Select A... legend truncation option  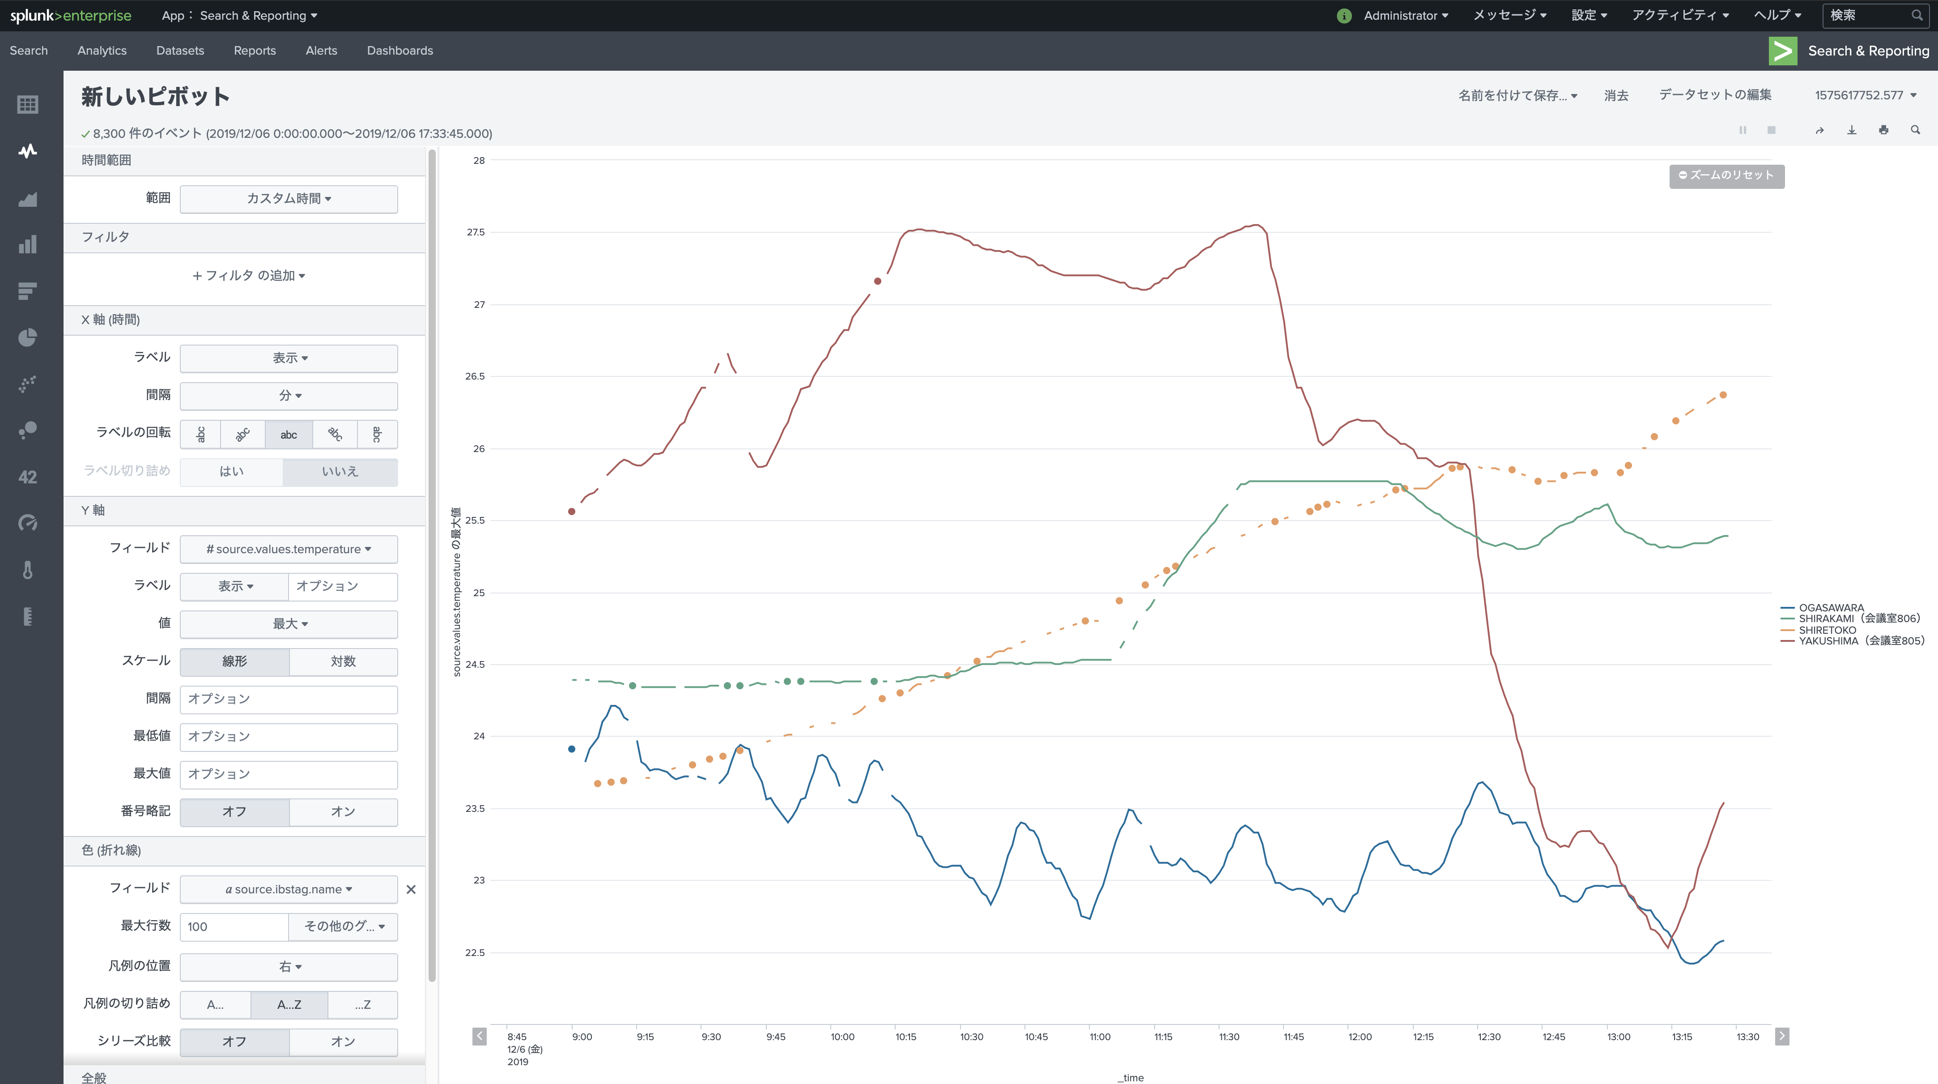(x=215, y=1004)
